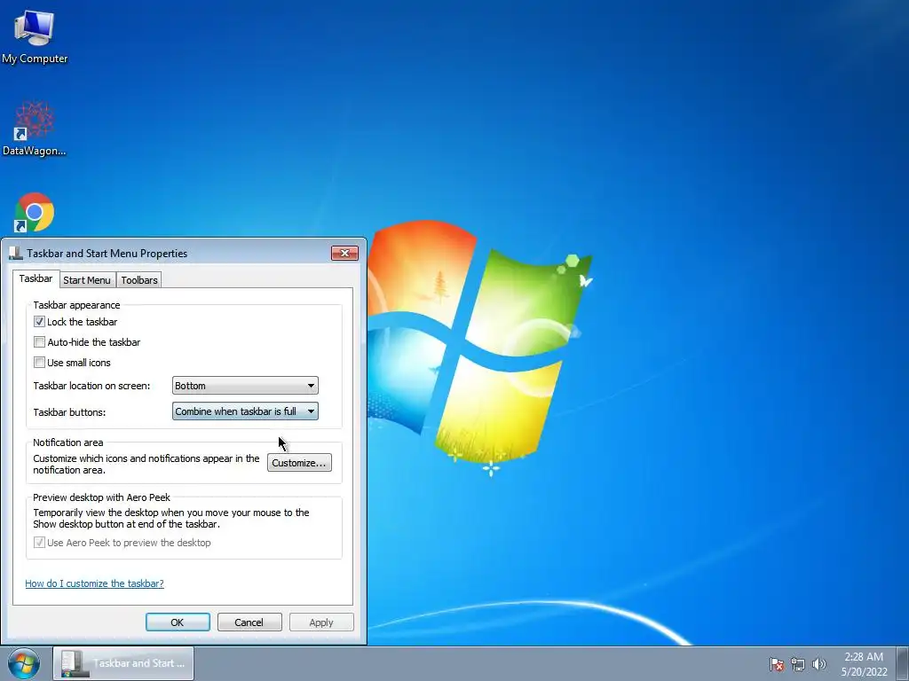Enable Use small icons
Image resolution: width=909 pixels, height=681 pixels.
tap(39, 363)
